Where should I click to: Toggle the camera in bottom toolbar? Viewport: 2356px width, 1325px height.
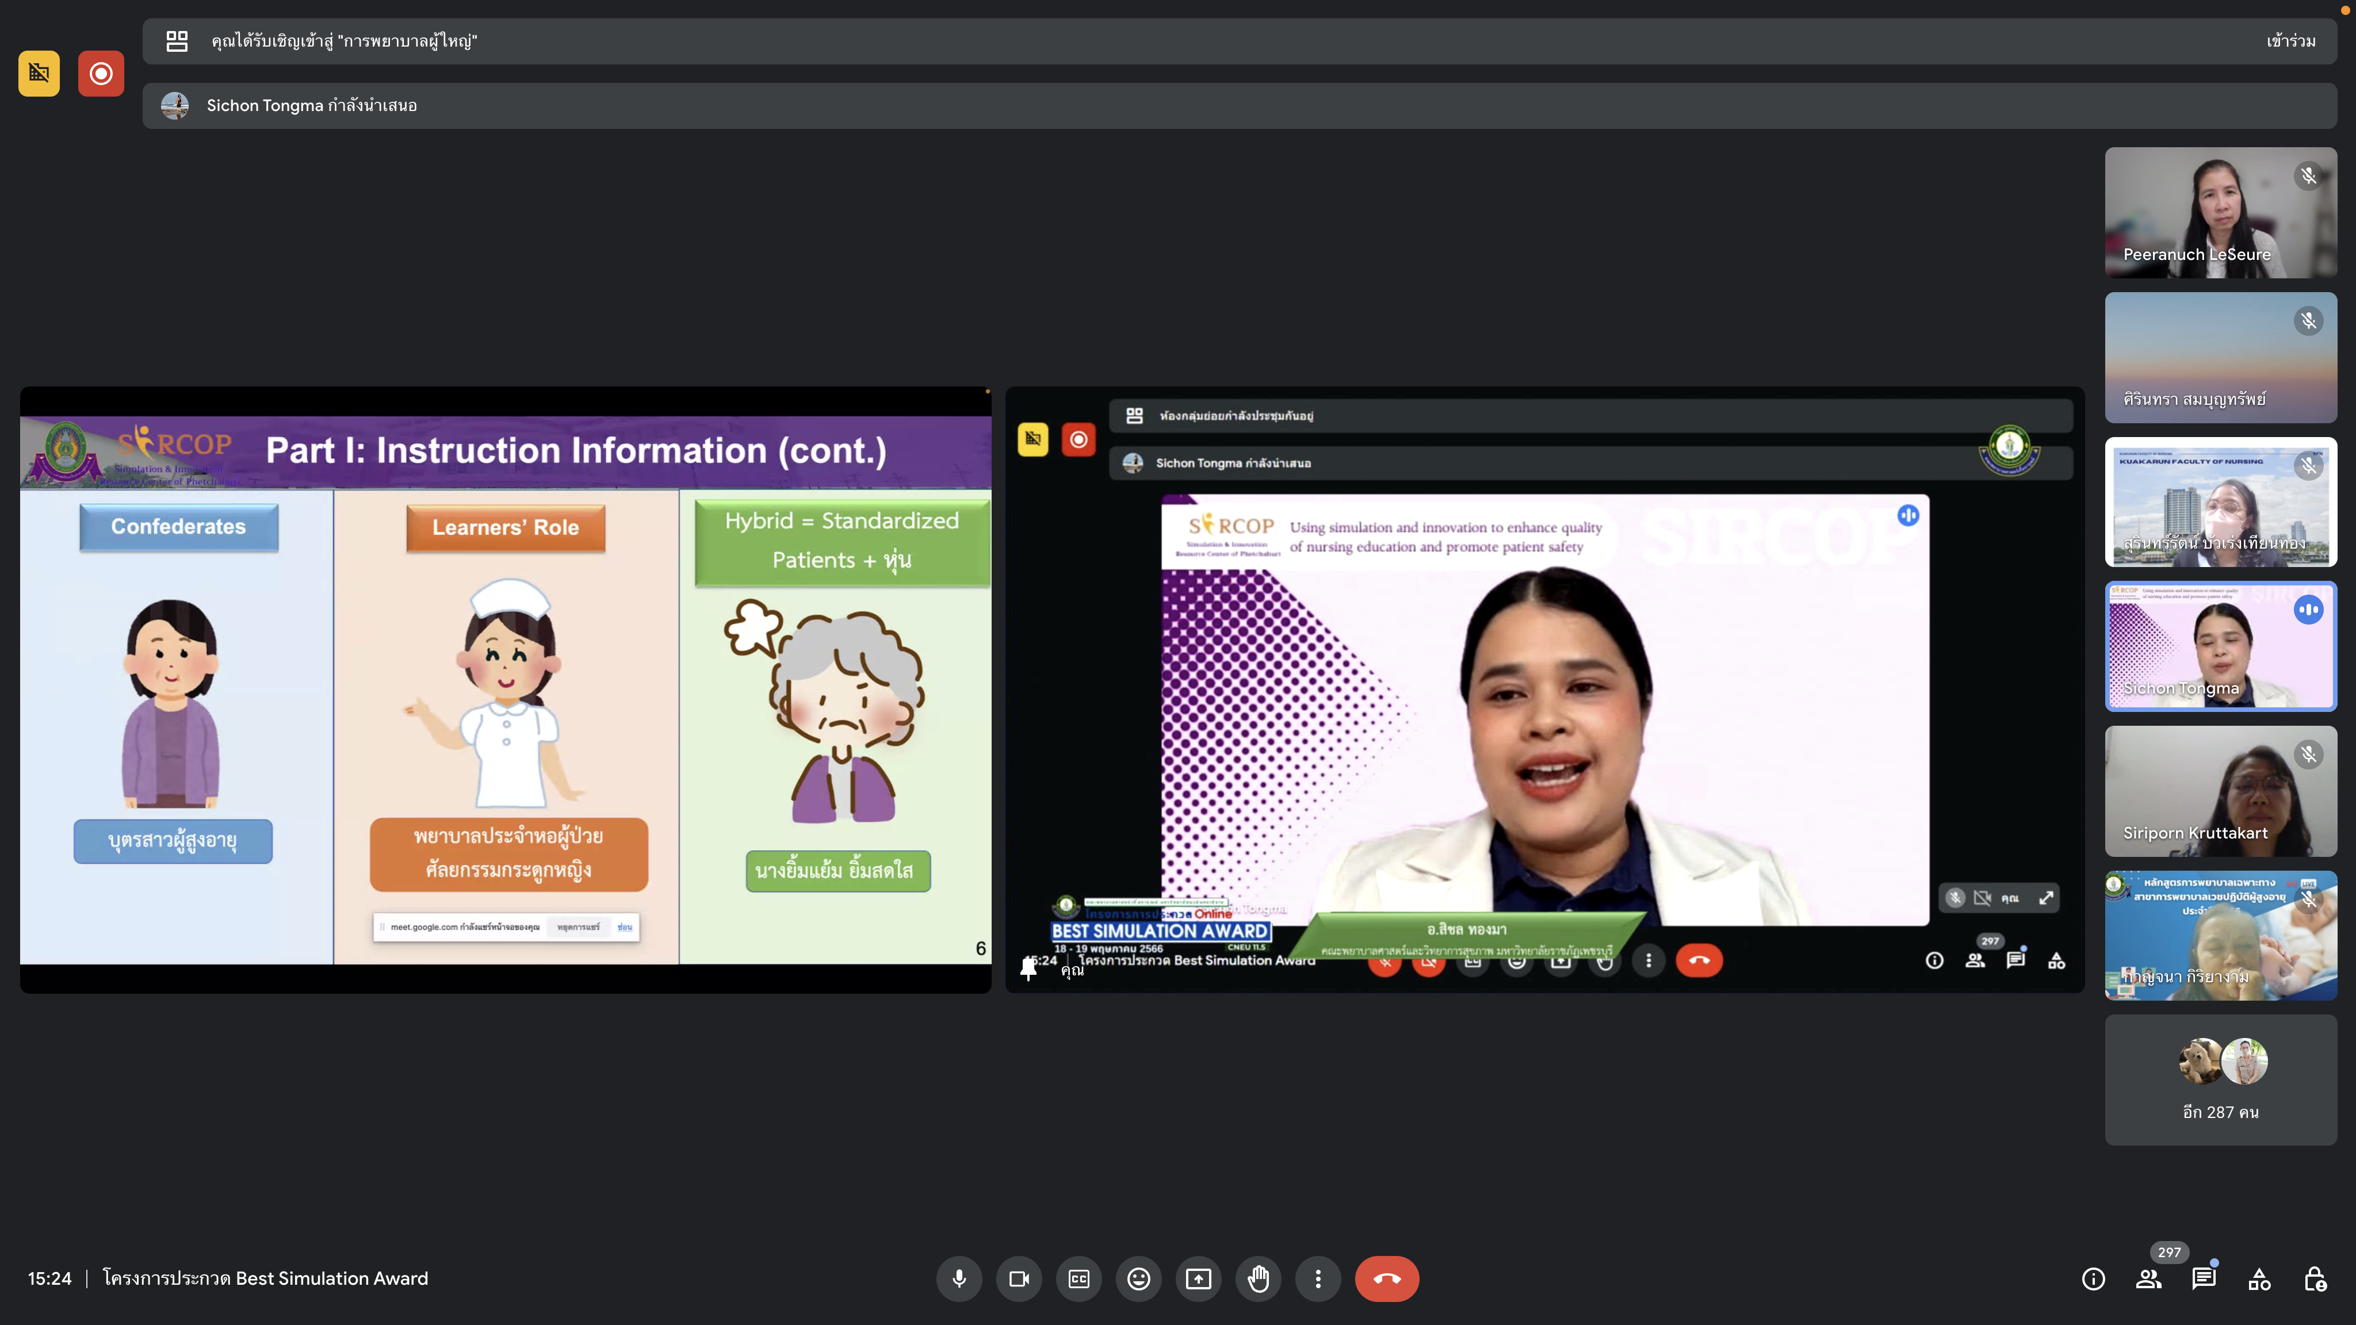pyautogui.click(x=1019, y=1278)
